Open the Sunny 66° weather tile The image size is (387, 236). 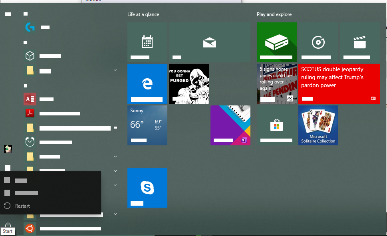pyautogui.click(x=147, y=125)
